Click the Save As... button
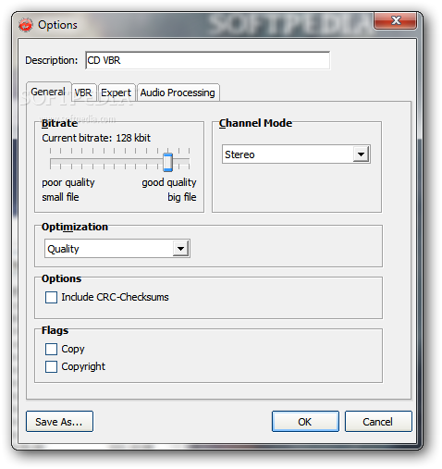Image resolution: width=442 pixels, height=469 pixels. (x=59, y=421)
